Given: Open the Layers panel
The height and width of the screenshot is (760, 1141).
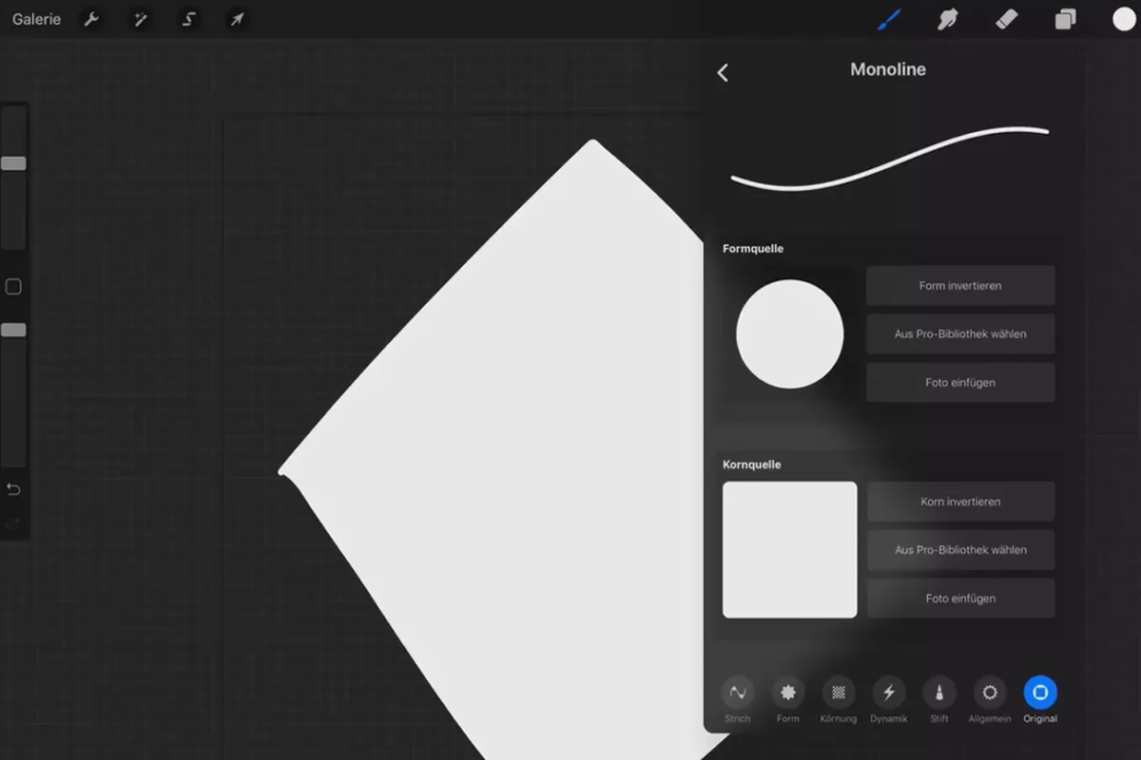Looking at the screenshot, I should 1066,19.
